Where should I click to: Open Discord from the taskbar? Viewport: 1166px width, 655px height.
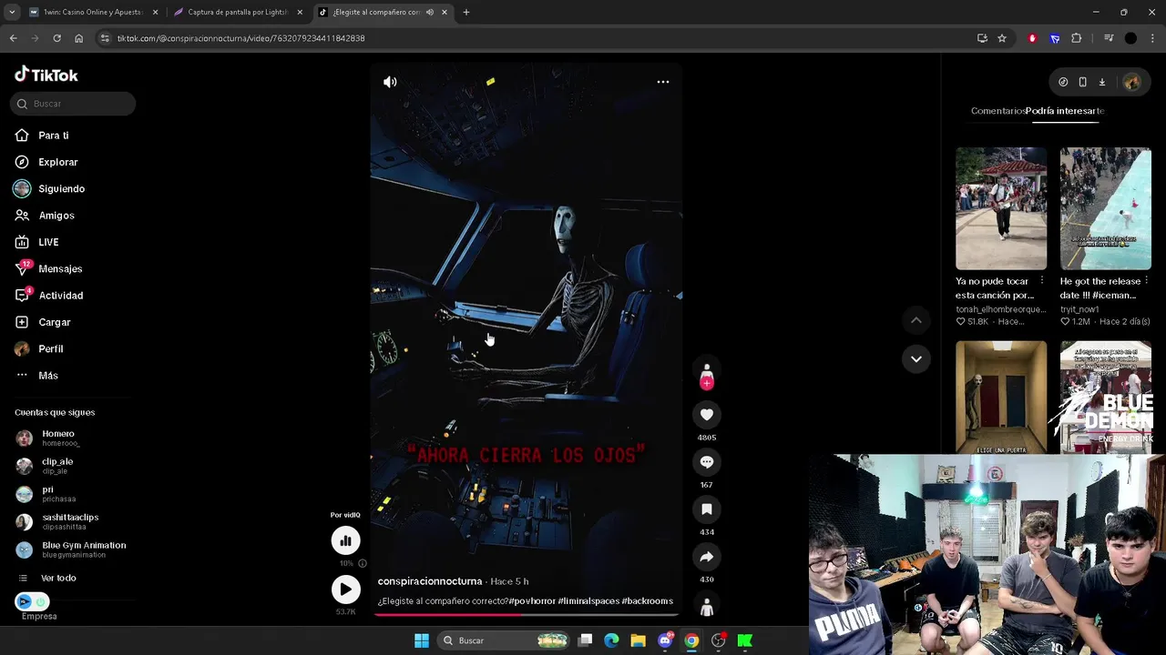coord(665,640)
